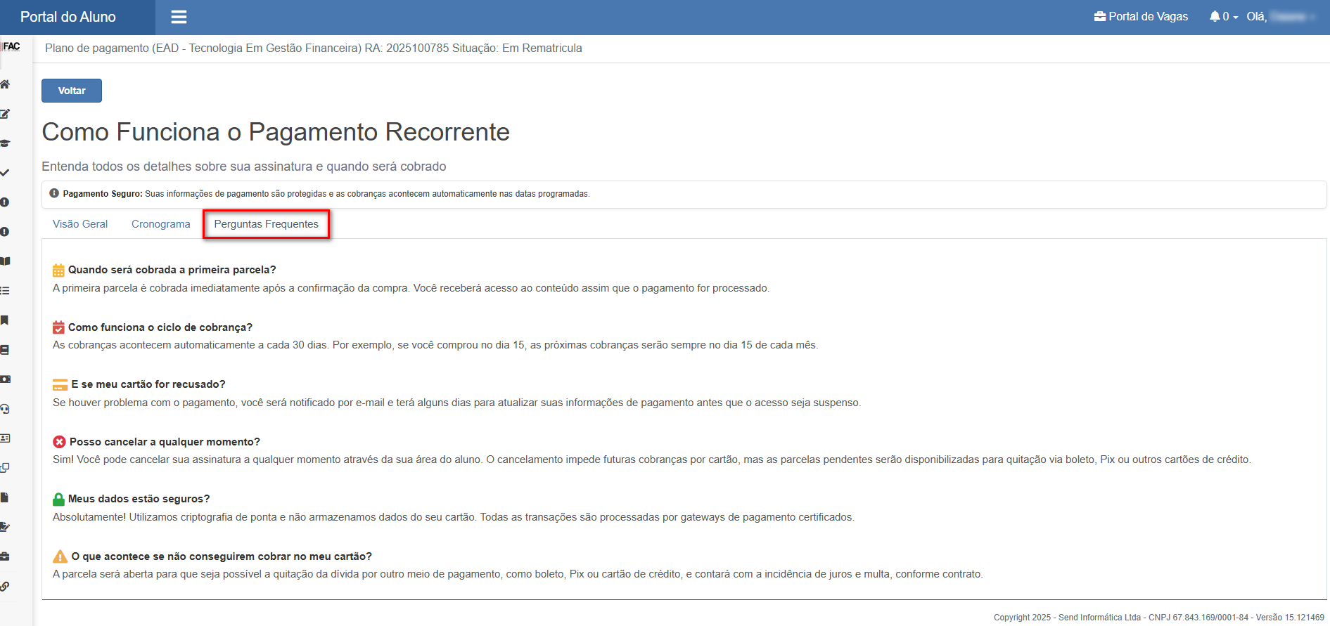
Task: Toggle the sidebar with hamburger menu
Action: 179,17
